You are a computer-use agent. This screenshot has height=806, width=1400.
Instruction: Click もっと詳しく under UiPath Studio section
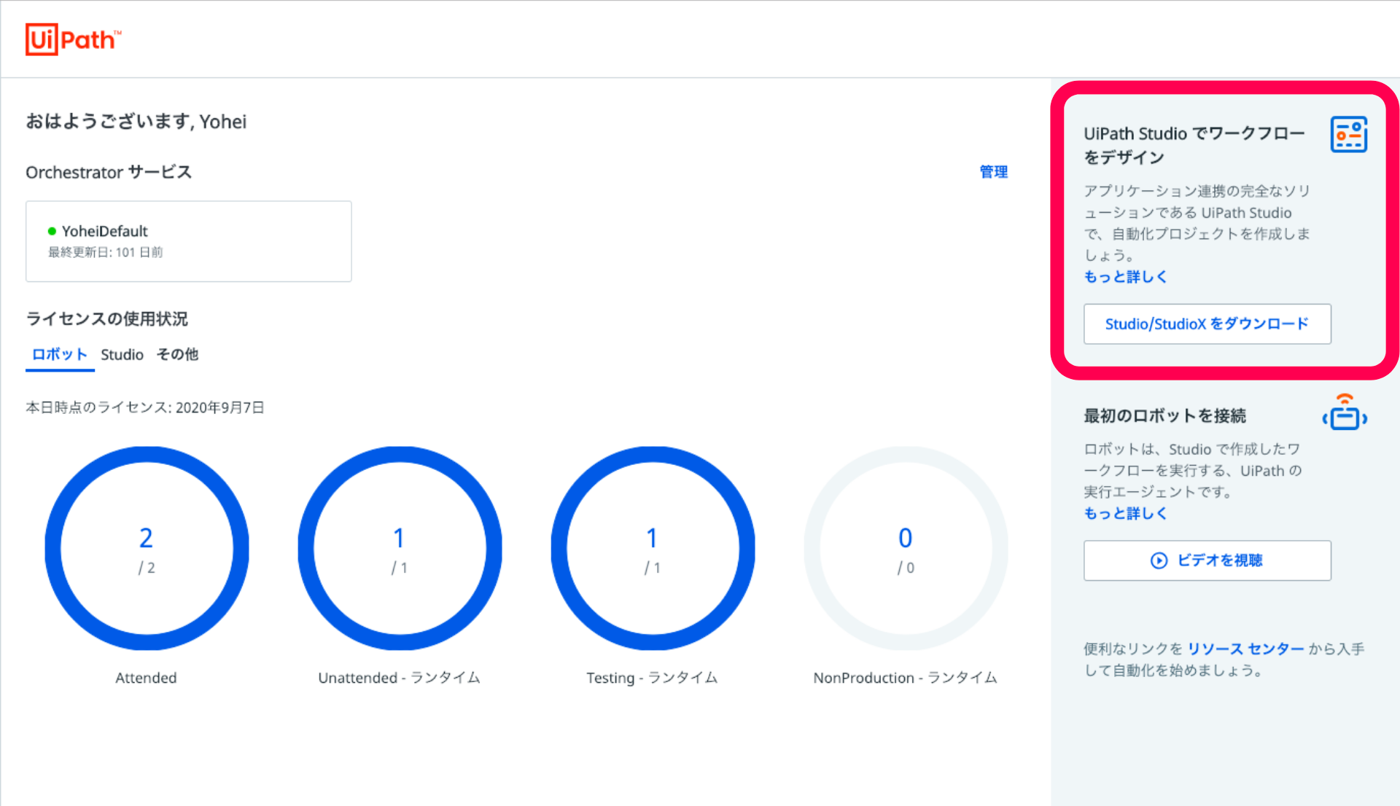coord(1125,277)
